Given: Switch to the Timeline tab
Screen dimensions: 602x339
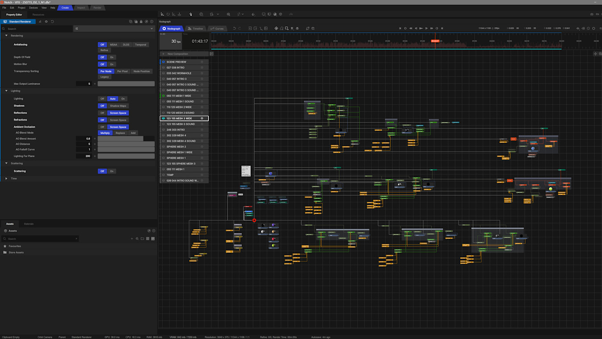Looking at the screenshot, I should (x=195, y=29).
